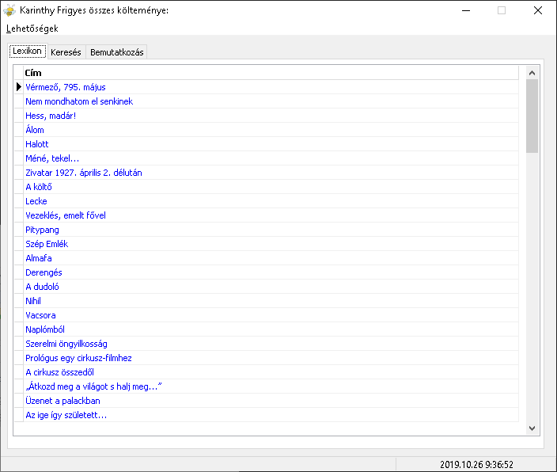Select 'Szerelmi öngyilkosság' row
Screen dimensions: 557x472
[x=271, y=344]
